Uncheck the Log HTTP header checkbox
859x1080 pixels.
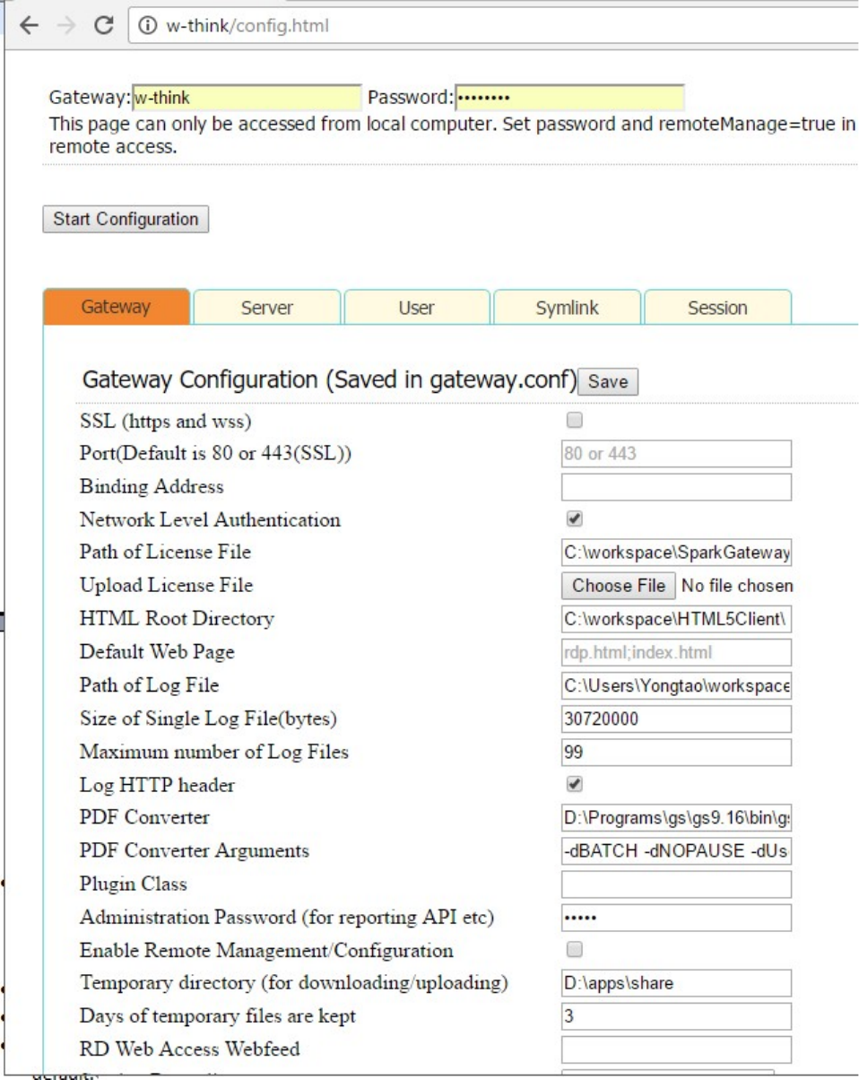[x=575, y=784]
